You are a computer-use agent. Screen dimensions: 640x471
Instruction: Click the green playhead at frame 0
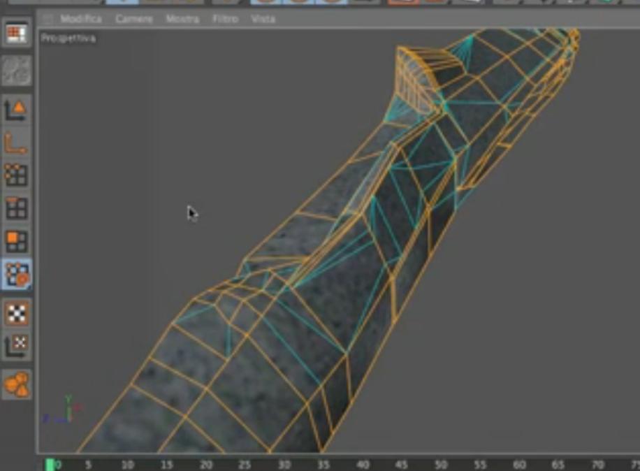pyautogui.click(x=50, y=465)
